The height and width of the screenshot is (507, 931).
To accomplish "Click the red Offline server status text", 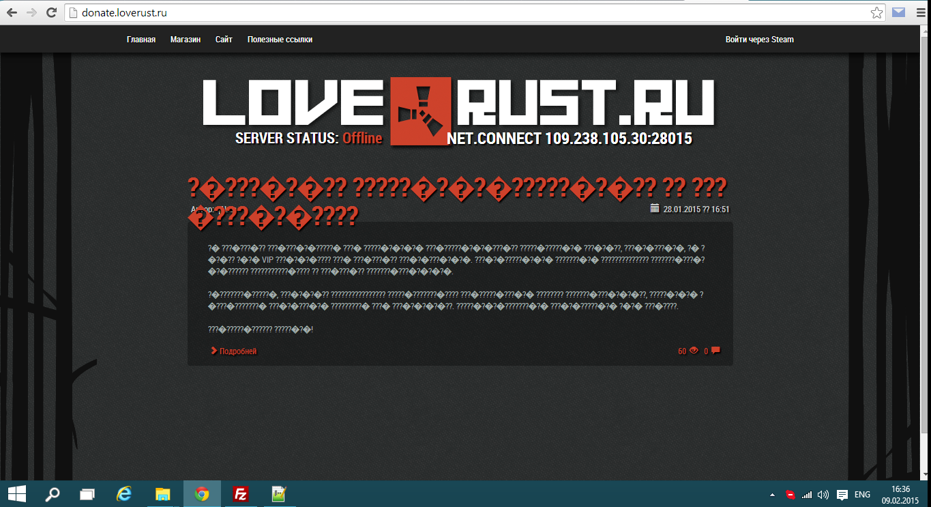I will pyautogui.click(x=362, y=139).
